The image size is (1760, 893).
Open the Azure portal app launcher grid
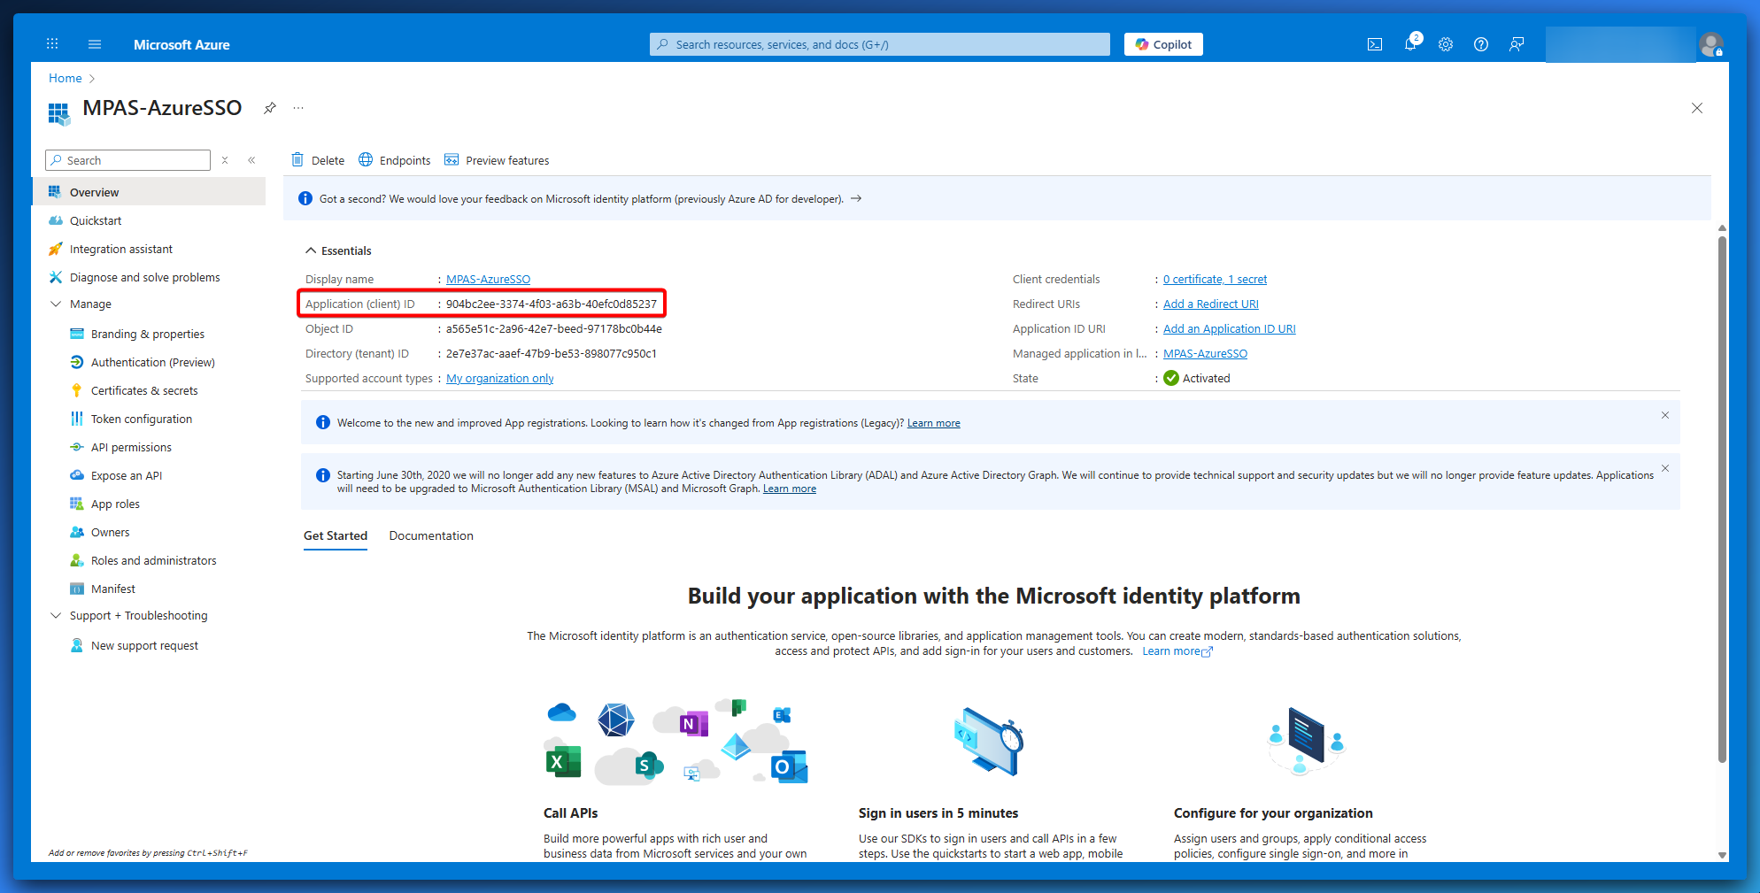click(x=52, y=44)
